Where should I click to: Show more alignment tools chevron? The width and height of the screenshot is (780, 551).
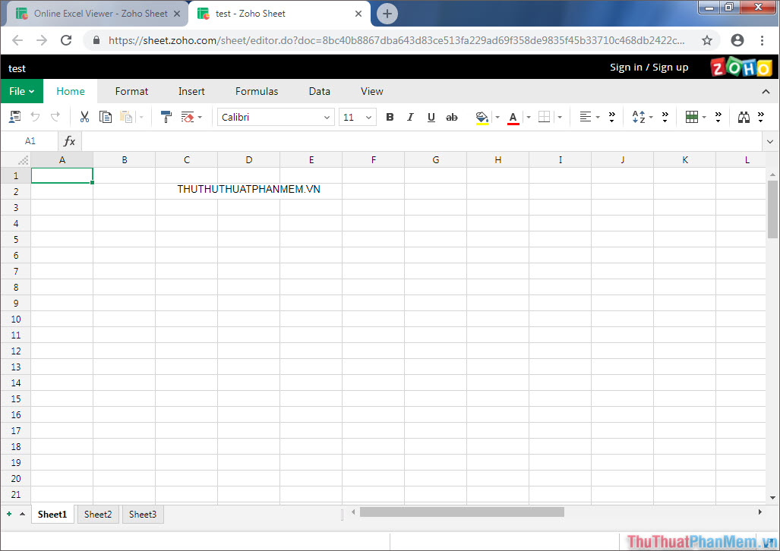(612, 117)
